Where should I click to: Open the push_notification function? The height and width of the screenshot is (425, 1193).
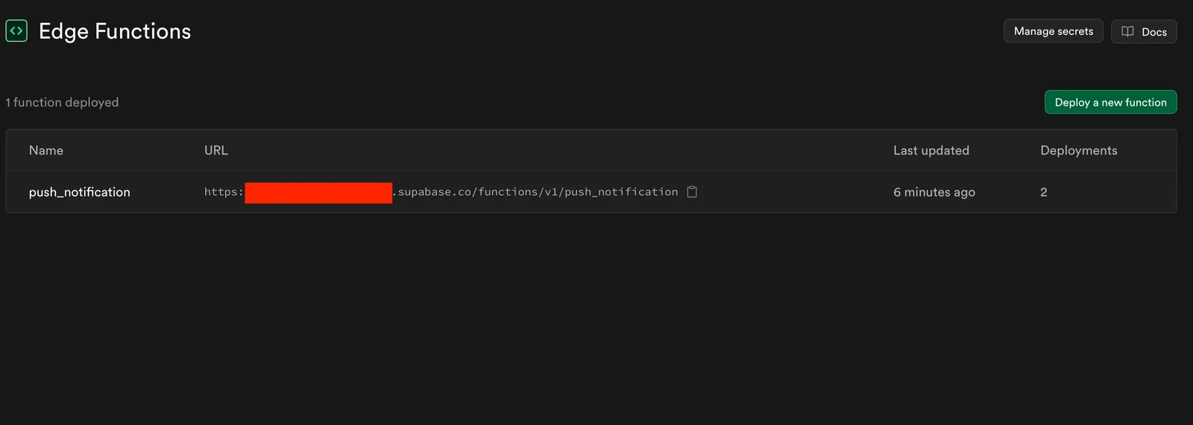pyautogui.click(x=80, y=192)
